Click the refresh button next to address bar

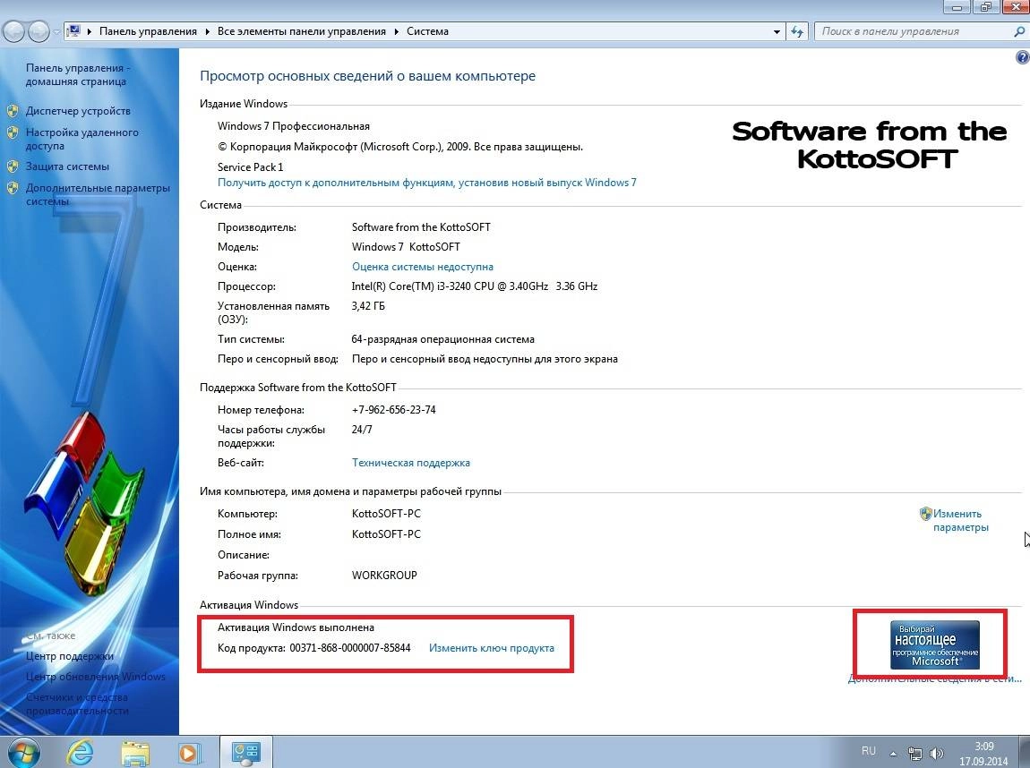(x=797, y=31)
